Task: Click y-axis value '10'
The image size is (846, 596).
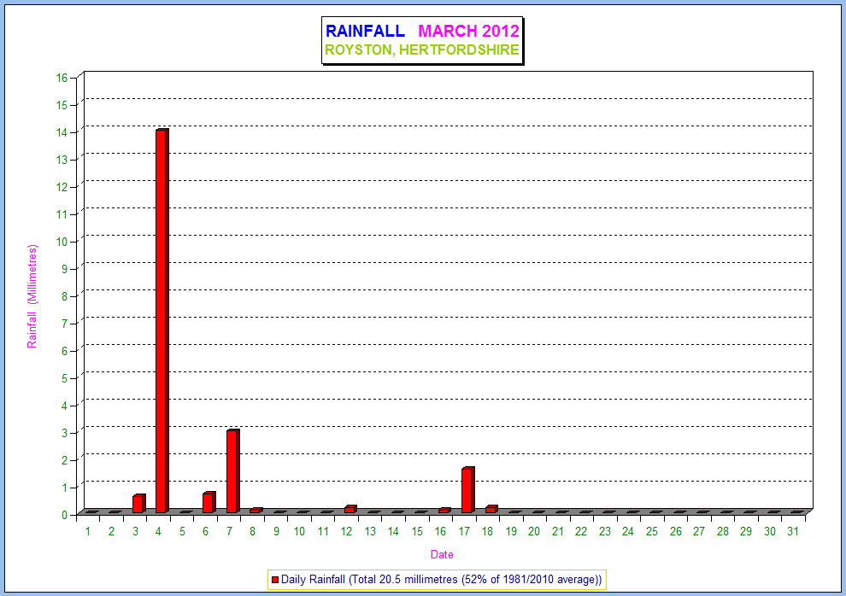Action: (62, 242)
